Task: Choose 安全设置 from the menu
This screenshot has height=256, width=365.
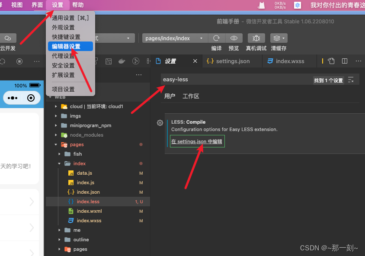Action: pyautogui.click(x=70, y=65)
